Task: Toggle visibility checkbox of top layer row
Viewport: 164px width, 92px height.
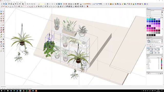Action: pyautogui.click(x=159, y=59)
